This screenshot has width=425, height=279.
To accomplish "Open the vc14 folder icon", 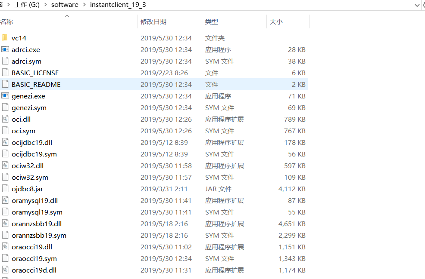I will pyautogui.click(x=5, y=38).
